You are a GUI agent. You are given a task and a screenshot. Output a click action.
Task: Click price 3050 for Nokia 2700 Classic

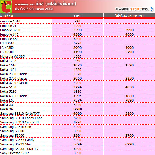click(78, 78)
